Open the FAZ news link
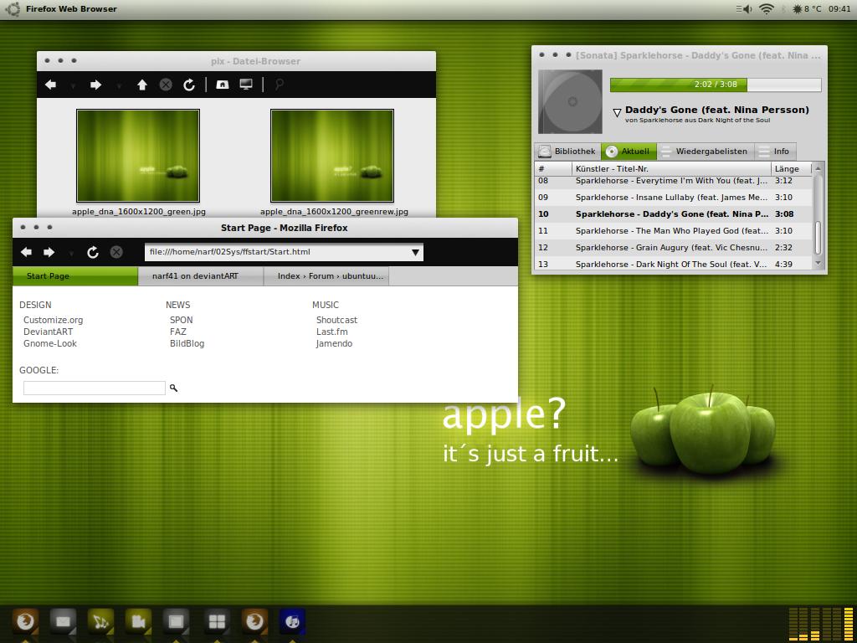The width and height of the screenshot is (857, 643). tap(178, 332)
